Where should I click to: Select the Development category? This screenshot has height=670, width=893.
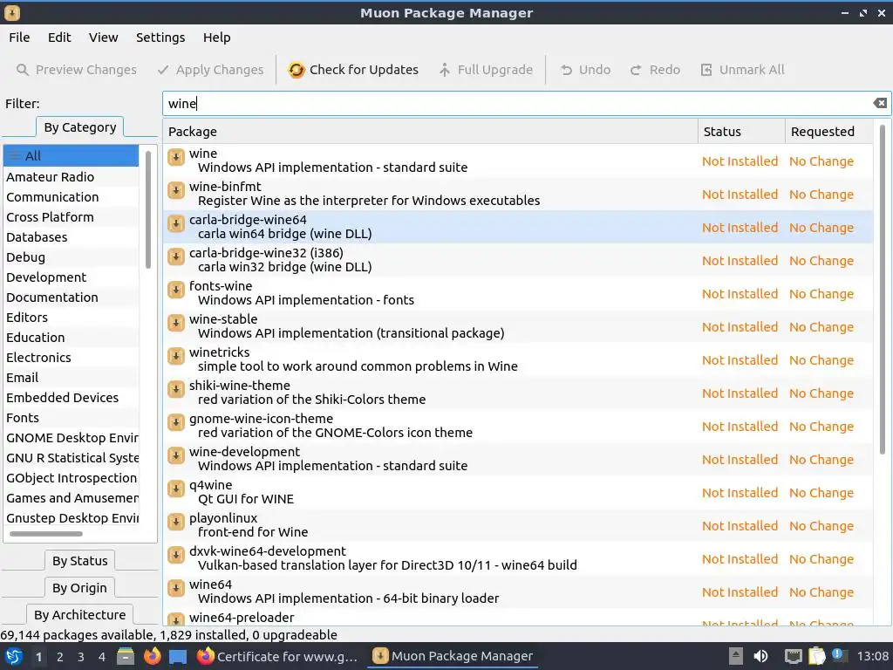[72, 277]
